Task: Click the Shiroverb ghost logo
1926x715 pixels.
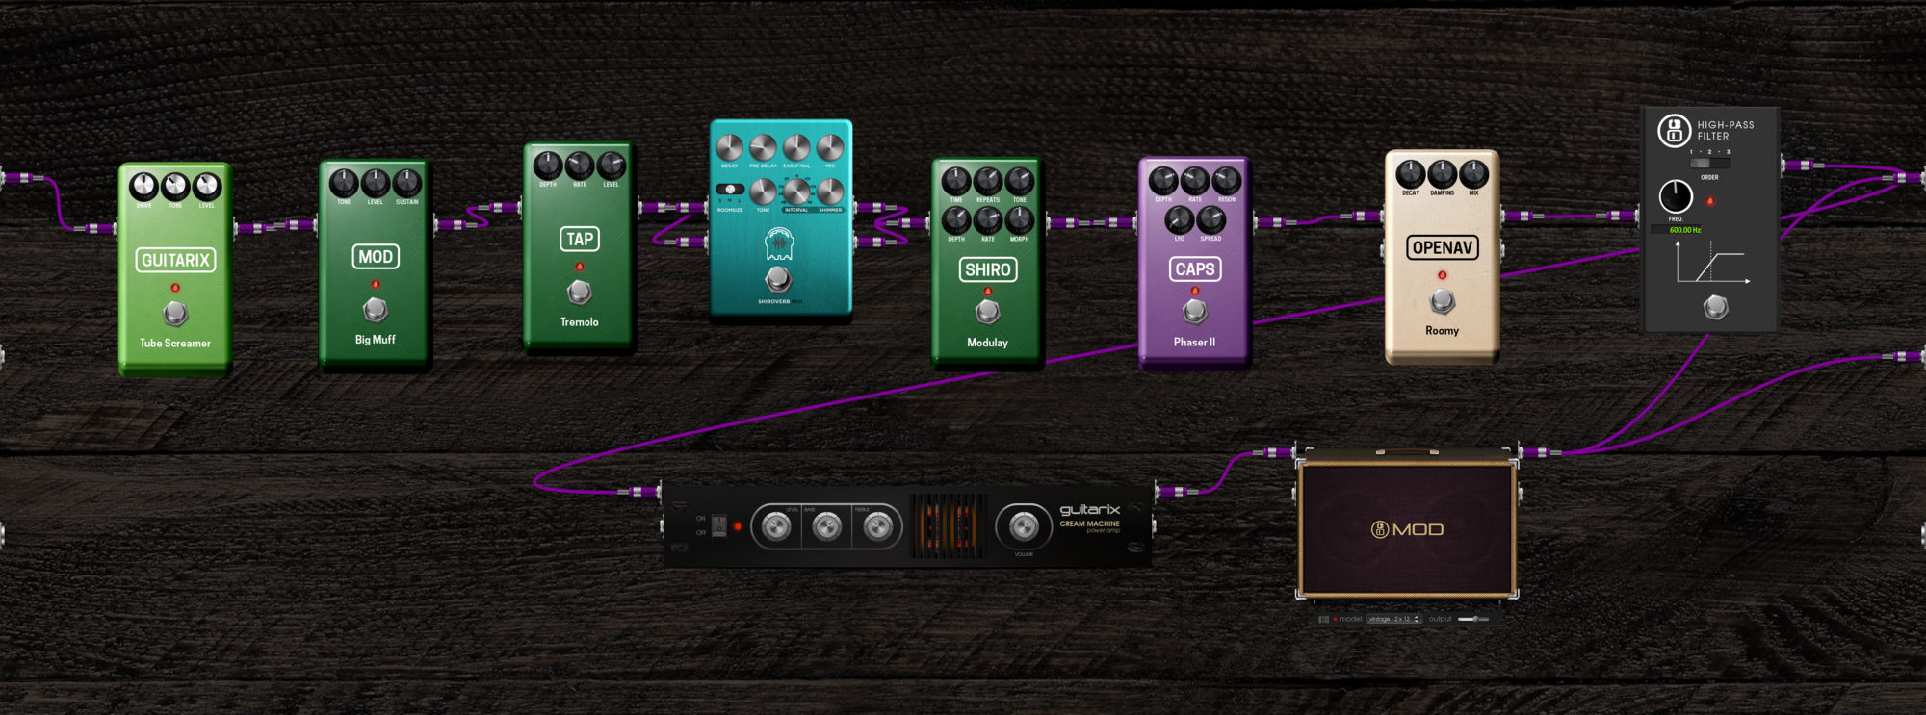Action: pyautogui.click(x=779, y=243)
